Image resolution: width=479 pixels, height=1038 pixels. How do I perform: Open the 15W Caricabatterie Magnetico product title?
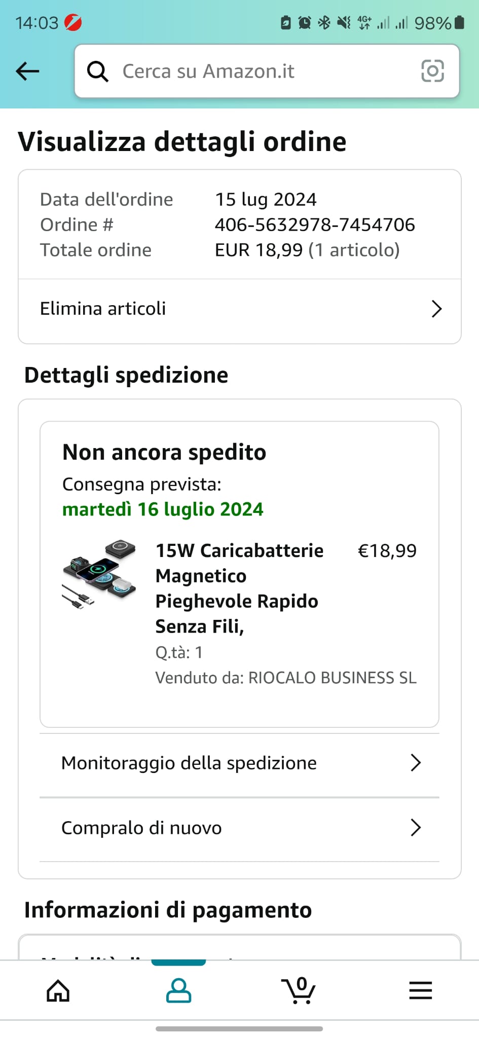pos(239,588)
